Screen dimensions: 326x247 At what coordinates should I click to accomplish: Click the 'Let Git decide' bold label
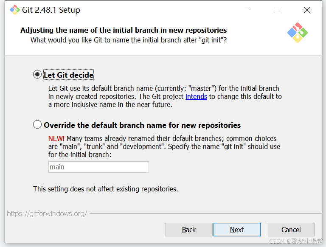pos(69,75)
